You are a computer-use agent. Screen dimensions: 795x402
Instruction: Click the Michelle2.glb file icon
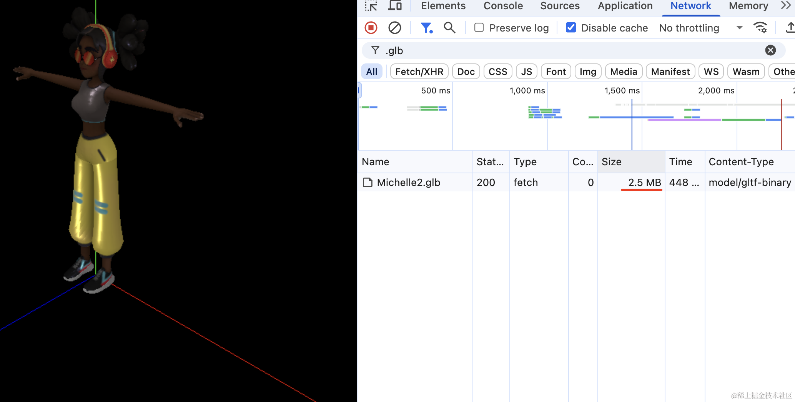coord(368,183)
